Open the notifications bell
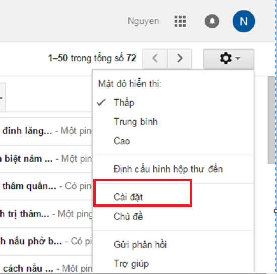The height and width of the screenshot is (274, 277). 212,21
